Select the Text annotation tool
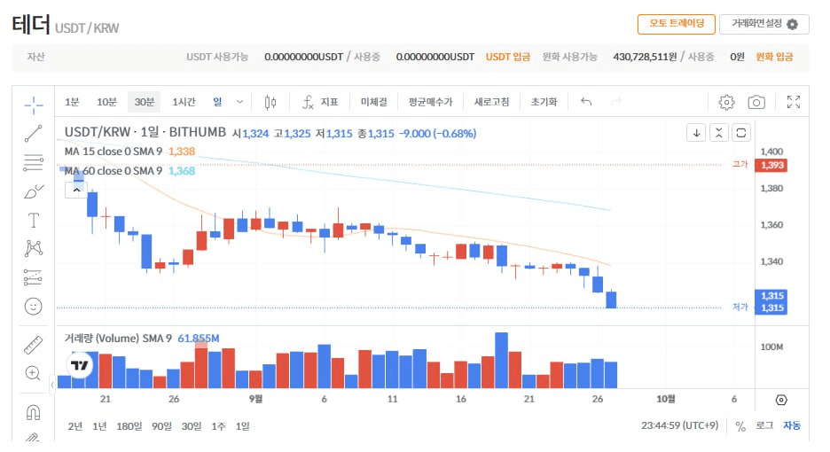 [x=34, y=220]
